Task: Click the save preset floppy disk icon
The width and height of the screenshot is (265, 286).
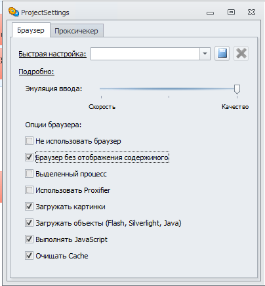Action: click(222, 54)
